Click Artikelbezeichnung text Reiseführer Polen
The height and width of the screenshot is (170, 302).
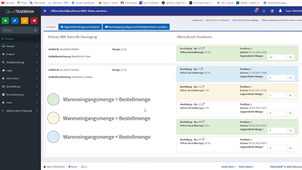[x=81, y=56]
